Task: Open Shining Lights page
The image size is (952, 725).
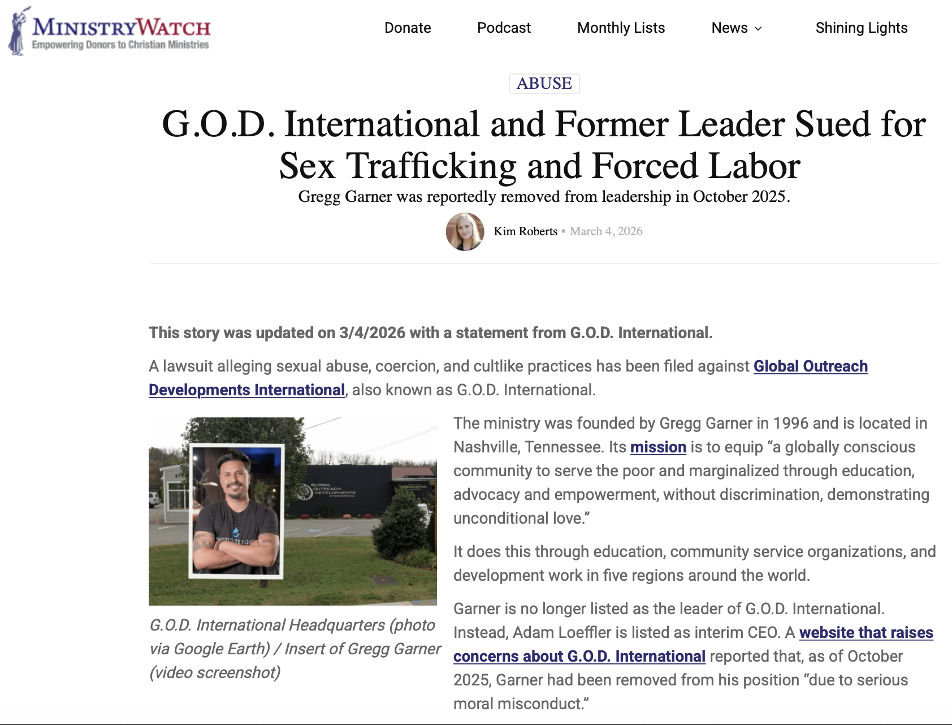Action: tap(861, 28)
